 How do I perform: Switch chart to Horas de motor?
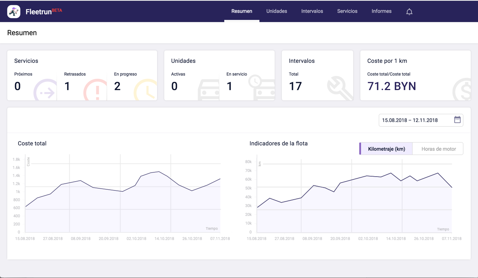pyautogui.click(x=438, y=149)
